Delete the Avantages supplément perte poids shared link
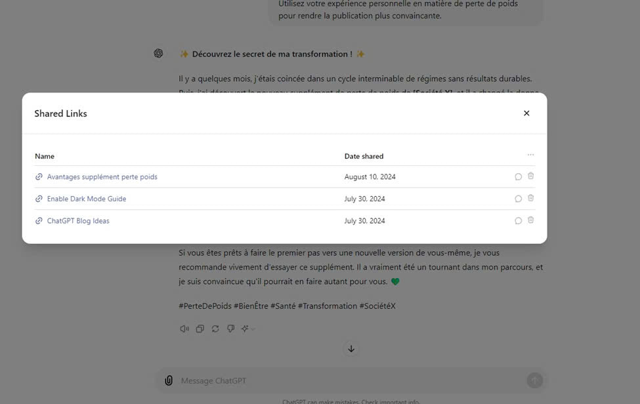 coord(530,176)
